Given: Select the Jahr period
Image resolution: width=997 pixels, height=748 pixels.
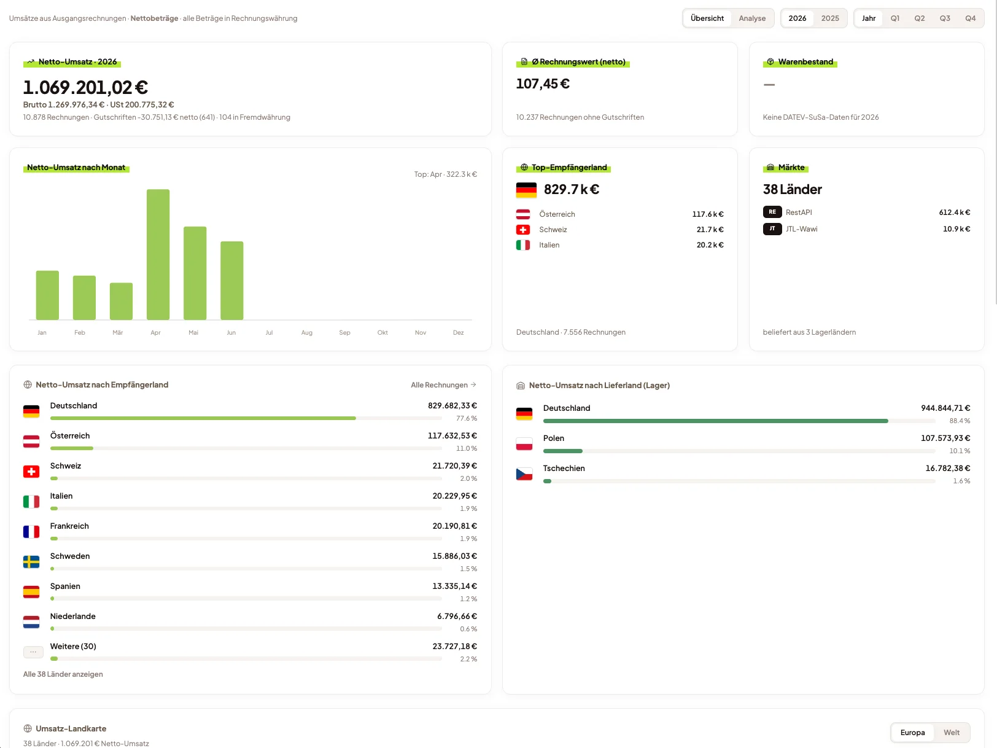Looking at the screenshot, I should [x=869, y=18].
